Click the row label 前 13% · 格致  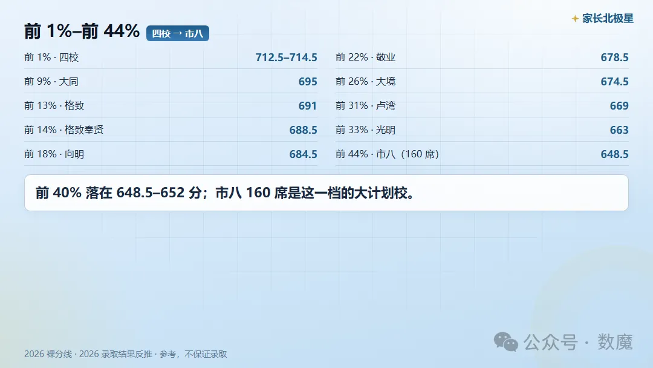pos(54,105)
